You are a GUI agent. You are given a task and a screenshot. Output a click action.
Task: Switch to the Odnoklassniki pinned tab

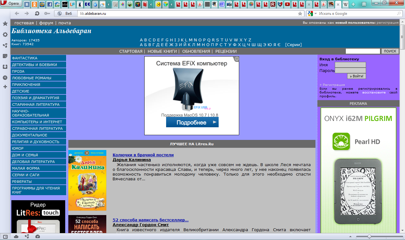click(34, 4)
